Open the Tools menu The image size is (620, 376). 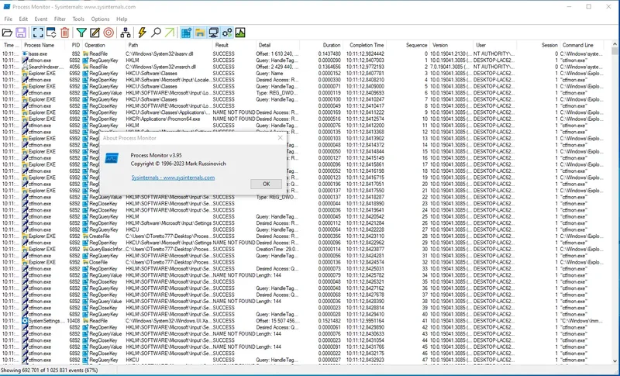pos(78,19)
